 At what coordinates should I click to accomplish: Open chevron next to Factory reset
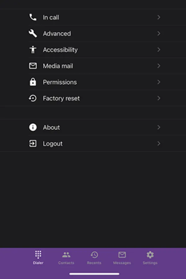[159, 98]
